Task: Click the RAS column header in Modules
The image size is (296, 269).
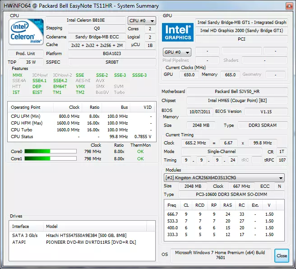Action: [228, 205]
